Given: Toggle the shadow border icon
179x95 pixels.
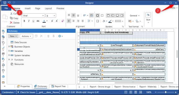Looking at the screenshot, I should click(x=98, y=21).
